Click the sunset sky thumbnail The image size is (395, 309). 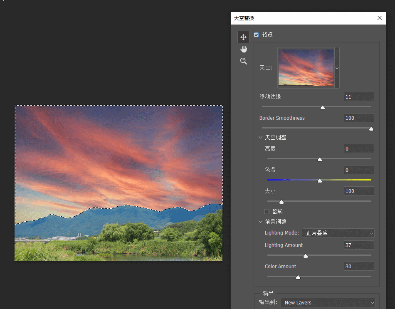[x=306, y=68]
